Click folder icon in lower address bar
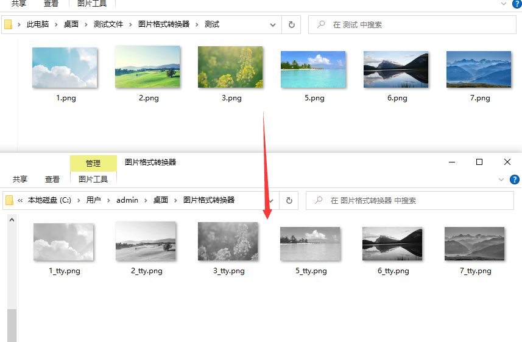The height and width of the screenshot is (342, 522). click(x=9, y=200)
